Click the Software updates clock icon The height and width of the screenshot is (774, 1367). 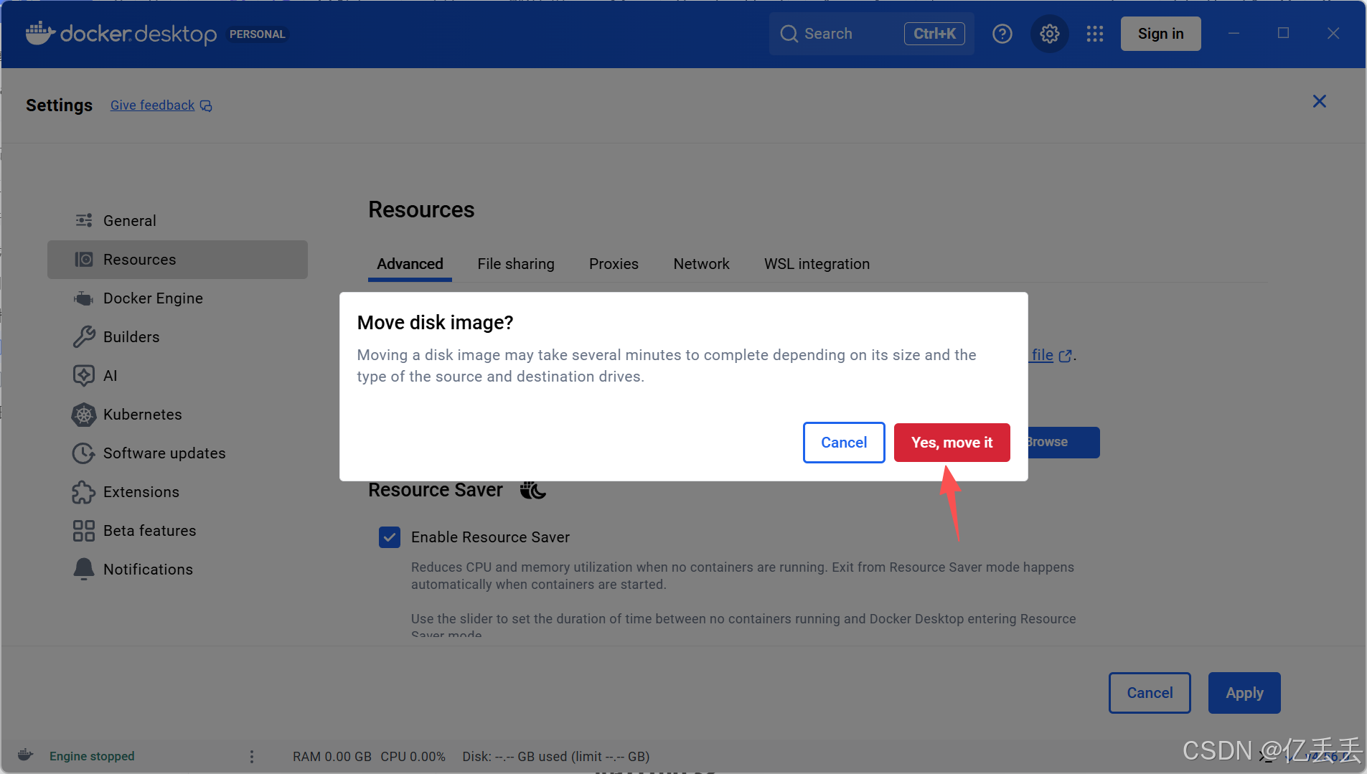coord(84,453)
